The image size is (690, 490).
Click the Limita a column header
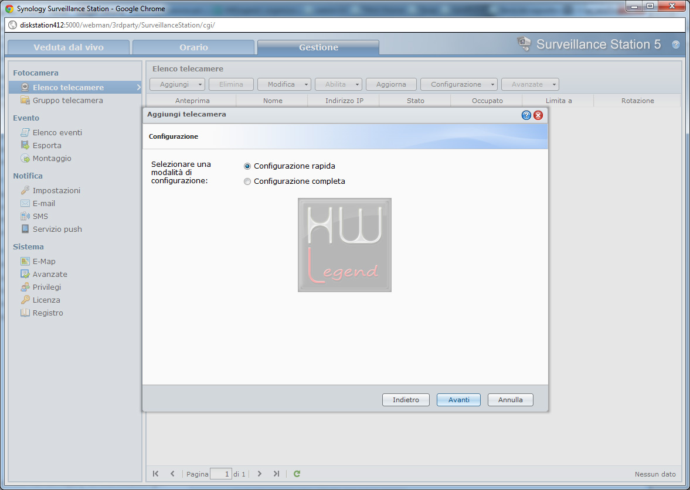coord(559,101)
